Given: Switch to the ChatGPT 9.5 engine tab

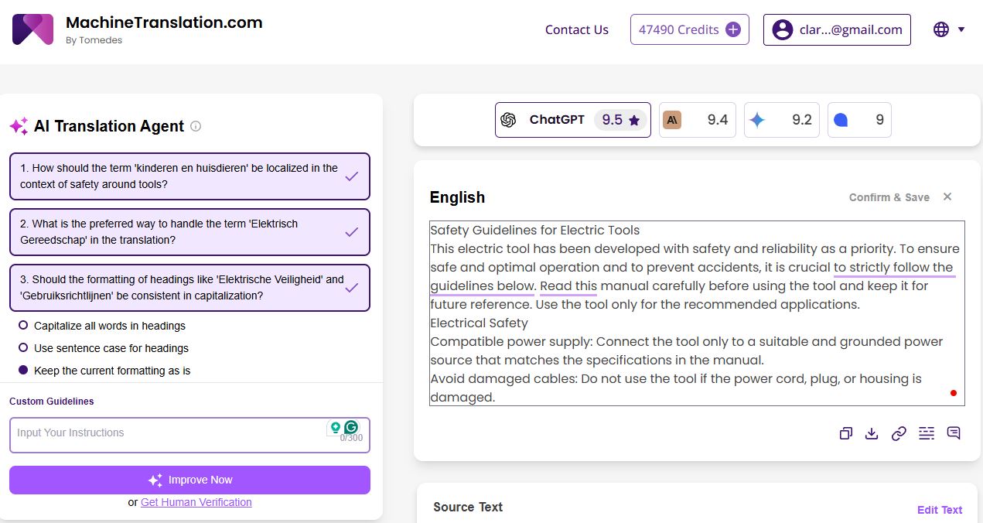Looking at the screenshot, I should coord(572,120).
